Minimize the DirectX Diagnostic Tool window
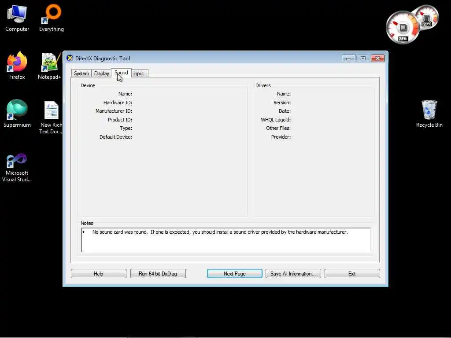This screenshot has width=451, height=338. (x=348, y=59)
